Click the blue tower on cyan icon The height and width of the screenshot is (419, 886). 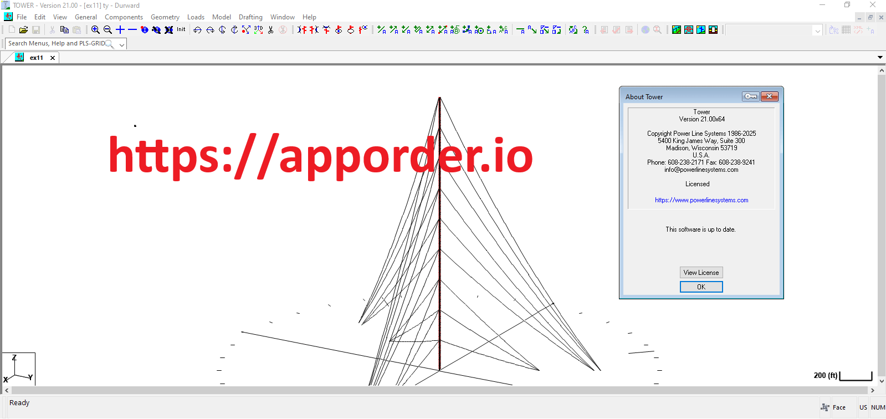pyautogui.click(x=701, y=30)
